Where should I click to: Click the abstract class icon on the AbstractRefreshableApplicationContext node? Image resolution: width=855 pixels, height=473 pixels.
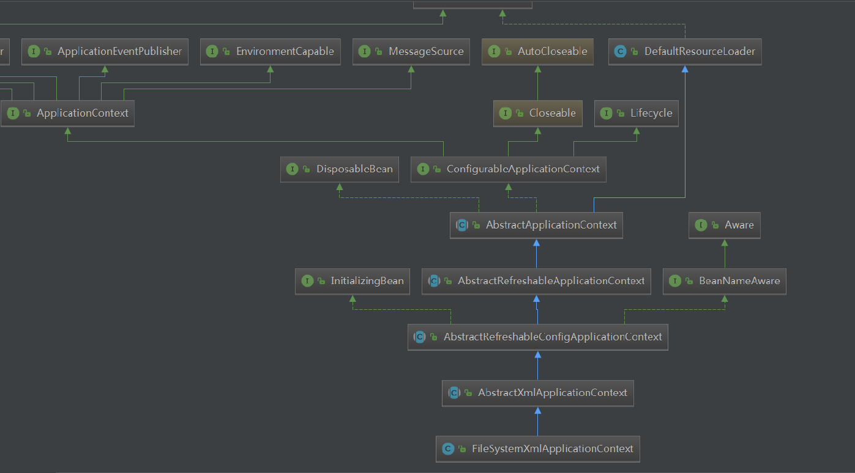[434, 281]
